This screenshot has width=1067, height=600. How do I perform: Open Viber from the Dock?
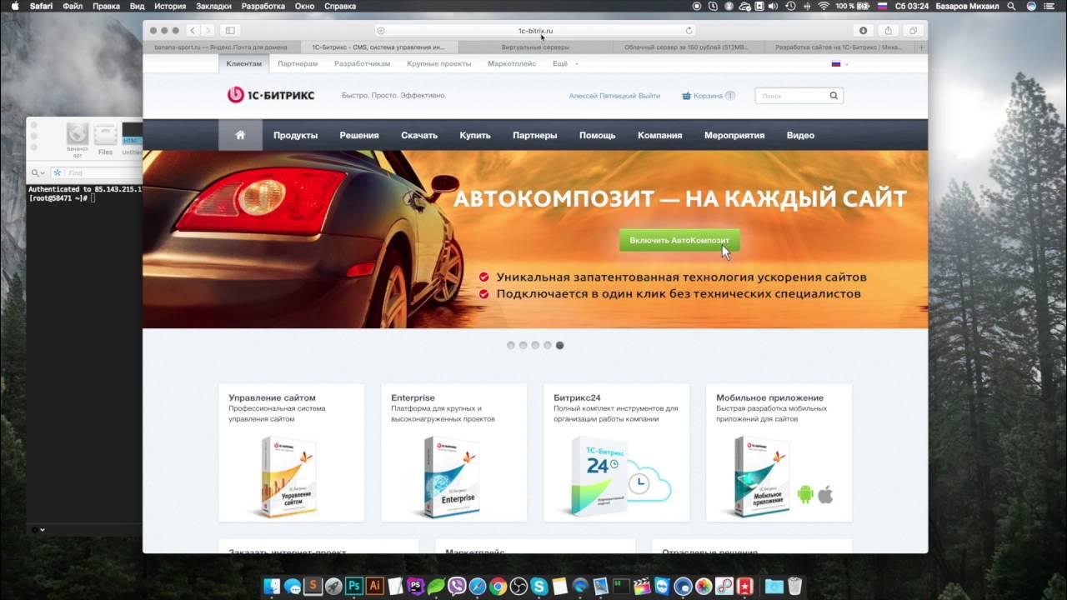(457, 586)
